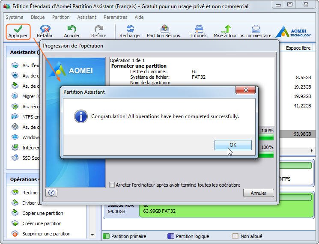Open the Aide menu

tap(139, 17)
